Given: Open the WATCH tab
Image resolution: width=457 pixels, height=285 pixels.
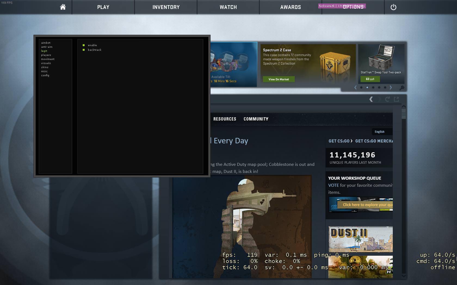Looking at the screenshot, I should 228,7.
